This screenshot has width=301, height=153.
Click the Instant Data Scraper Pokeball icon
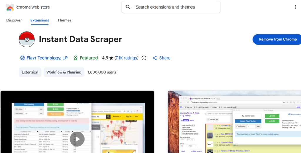pyautogui.click(x=27, y=39)
